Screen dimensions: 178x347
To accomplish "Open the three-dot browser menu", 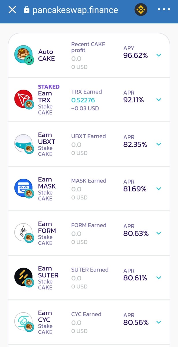I will pyautogui.click(x=164, y=10).
